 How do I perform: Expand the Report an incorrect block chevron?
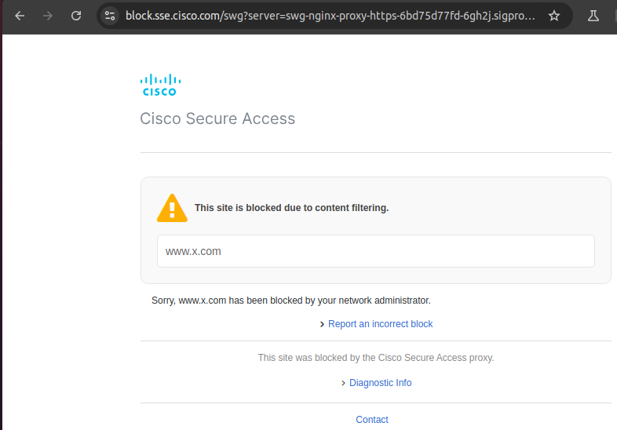click(322, 324)
